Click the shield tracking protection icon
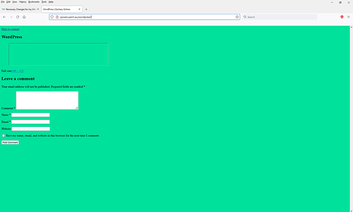 point(52,17)
